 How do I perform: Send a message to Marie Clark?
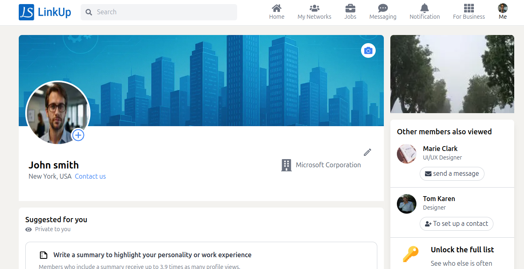tap(452, 173)
